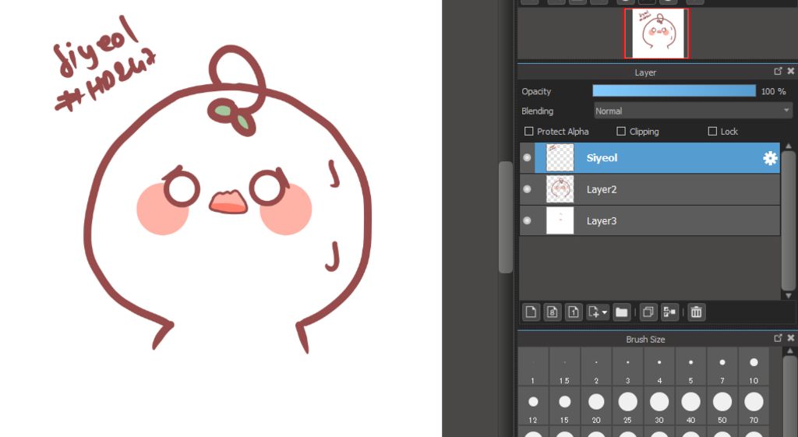The height and width of the screenshot is (437, 798).
Task: Open the add special layer dropdown
Action: coord(598,312)
